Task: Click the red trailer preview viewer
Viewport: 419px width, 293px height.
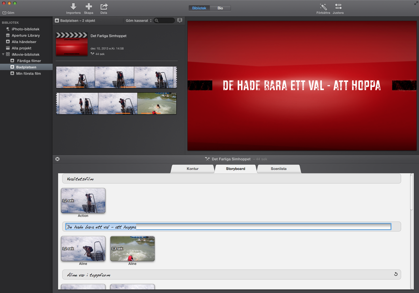Action: [x=302, y=86]
